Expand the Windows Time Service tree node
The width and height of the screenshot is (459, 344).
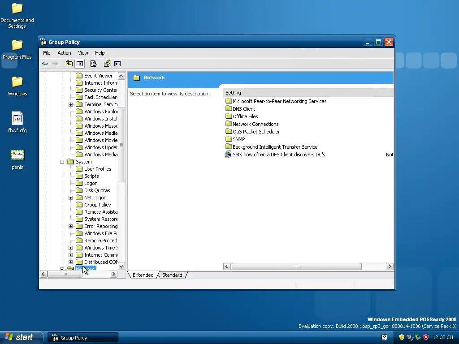[x=70, y=248]
